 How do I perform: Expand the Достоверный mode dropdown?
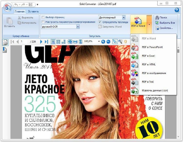click(124, 18)
